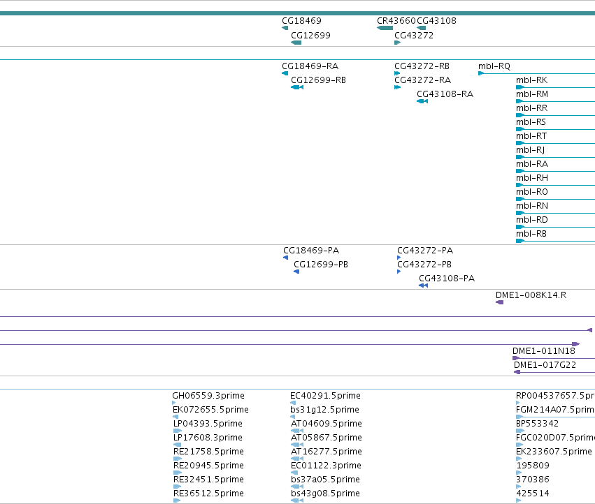The width and height of the screenshot is (595, 504).
Task: Click the CG43108-PA protein label
Action: (447, 279)
